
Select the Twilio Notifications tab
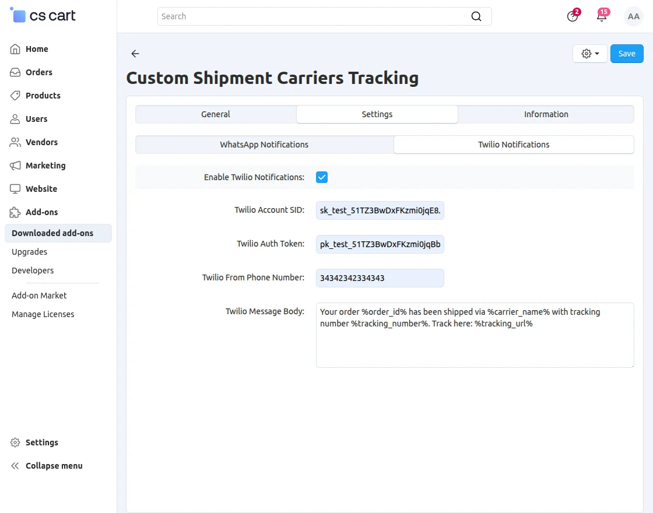pos(514,145)
